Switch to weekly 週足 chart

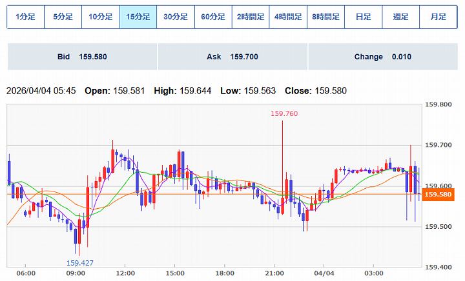[401, 17]
